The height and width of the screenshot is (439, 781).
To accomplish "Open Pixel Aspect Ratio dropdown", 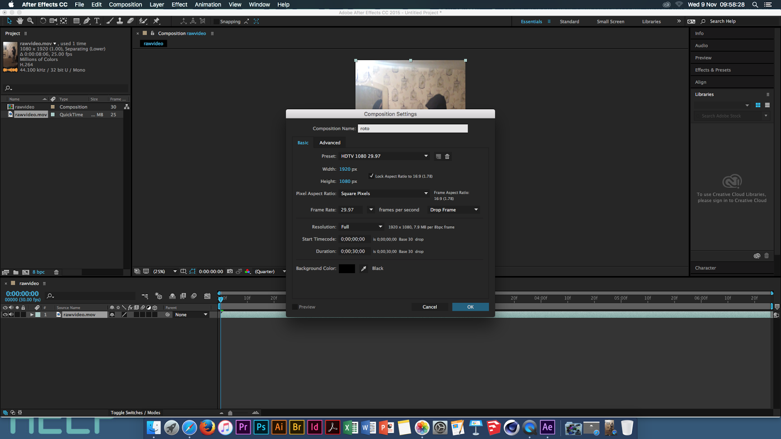I will (x=385, y=193).
